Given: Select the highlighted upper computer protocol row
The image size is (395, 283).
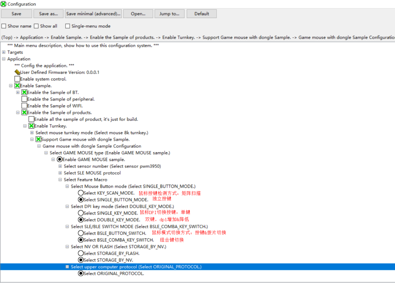Looking at the screenshot, I should pos(136,267).
